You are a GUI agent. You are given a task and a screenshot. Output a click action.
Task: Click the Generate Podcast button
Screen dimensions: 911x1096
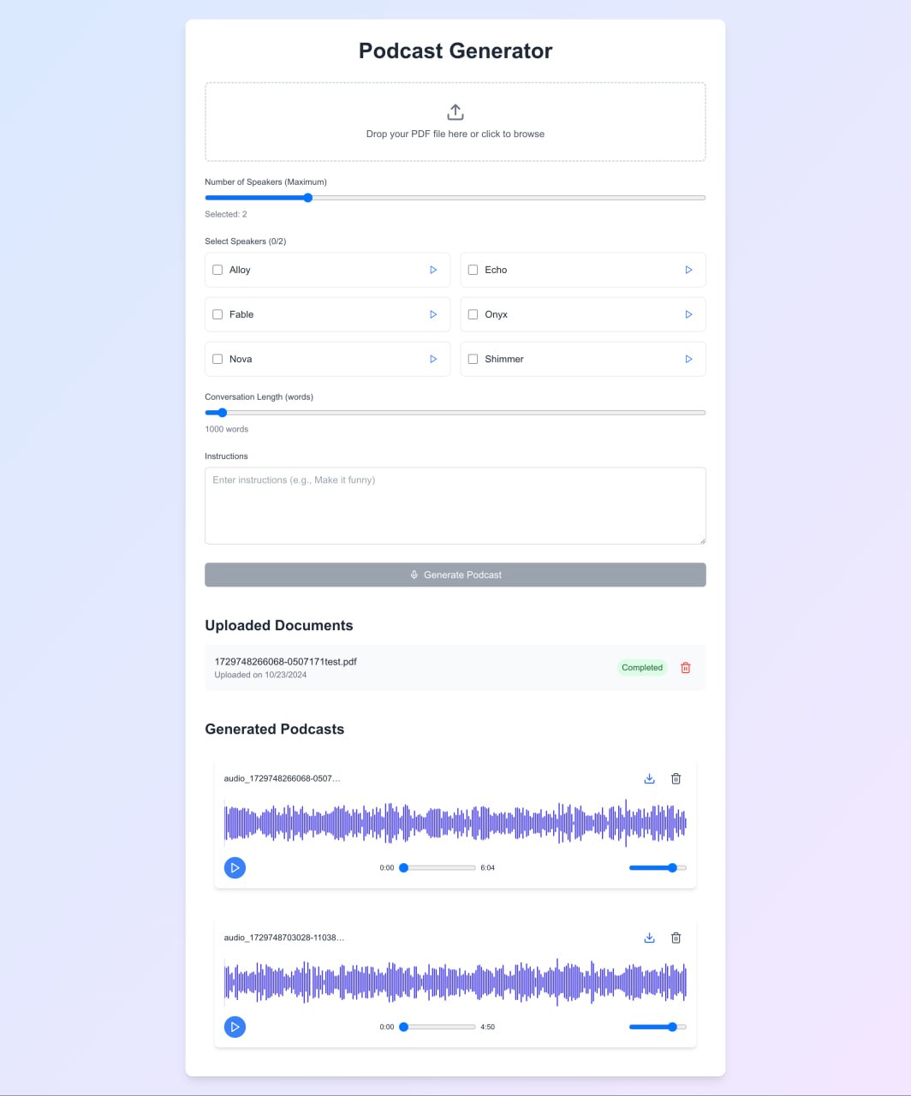click(455, 575)
